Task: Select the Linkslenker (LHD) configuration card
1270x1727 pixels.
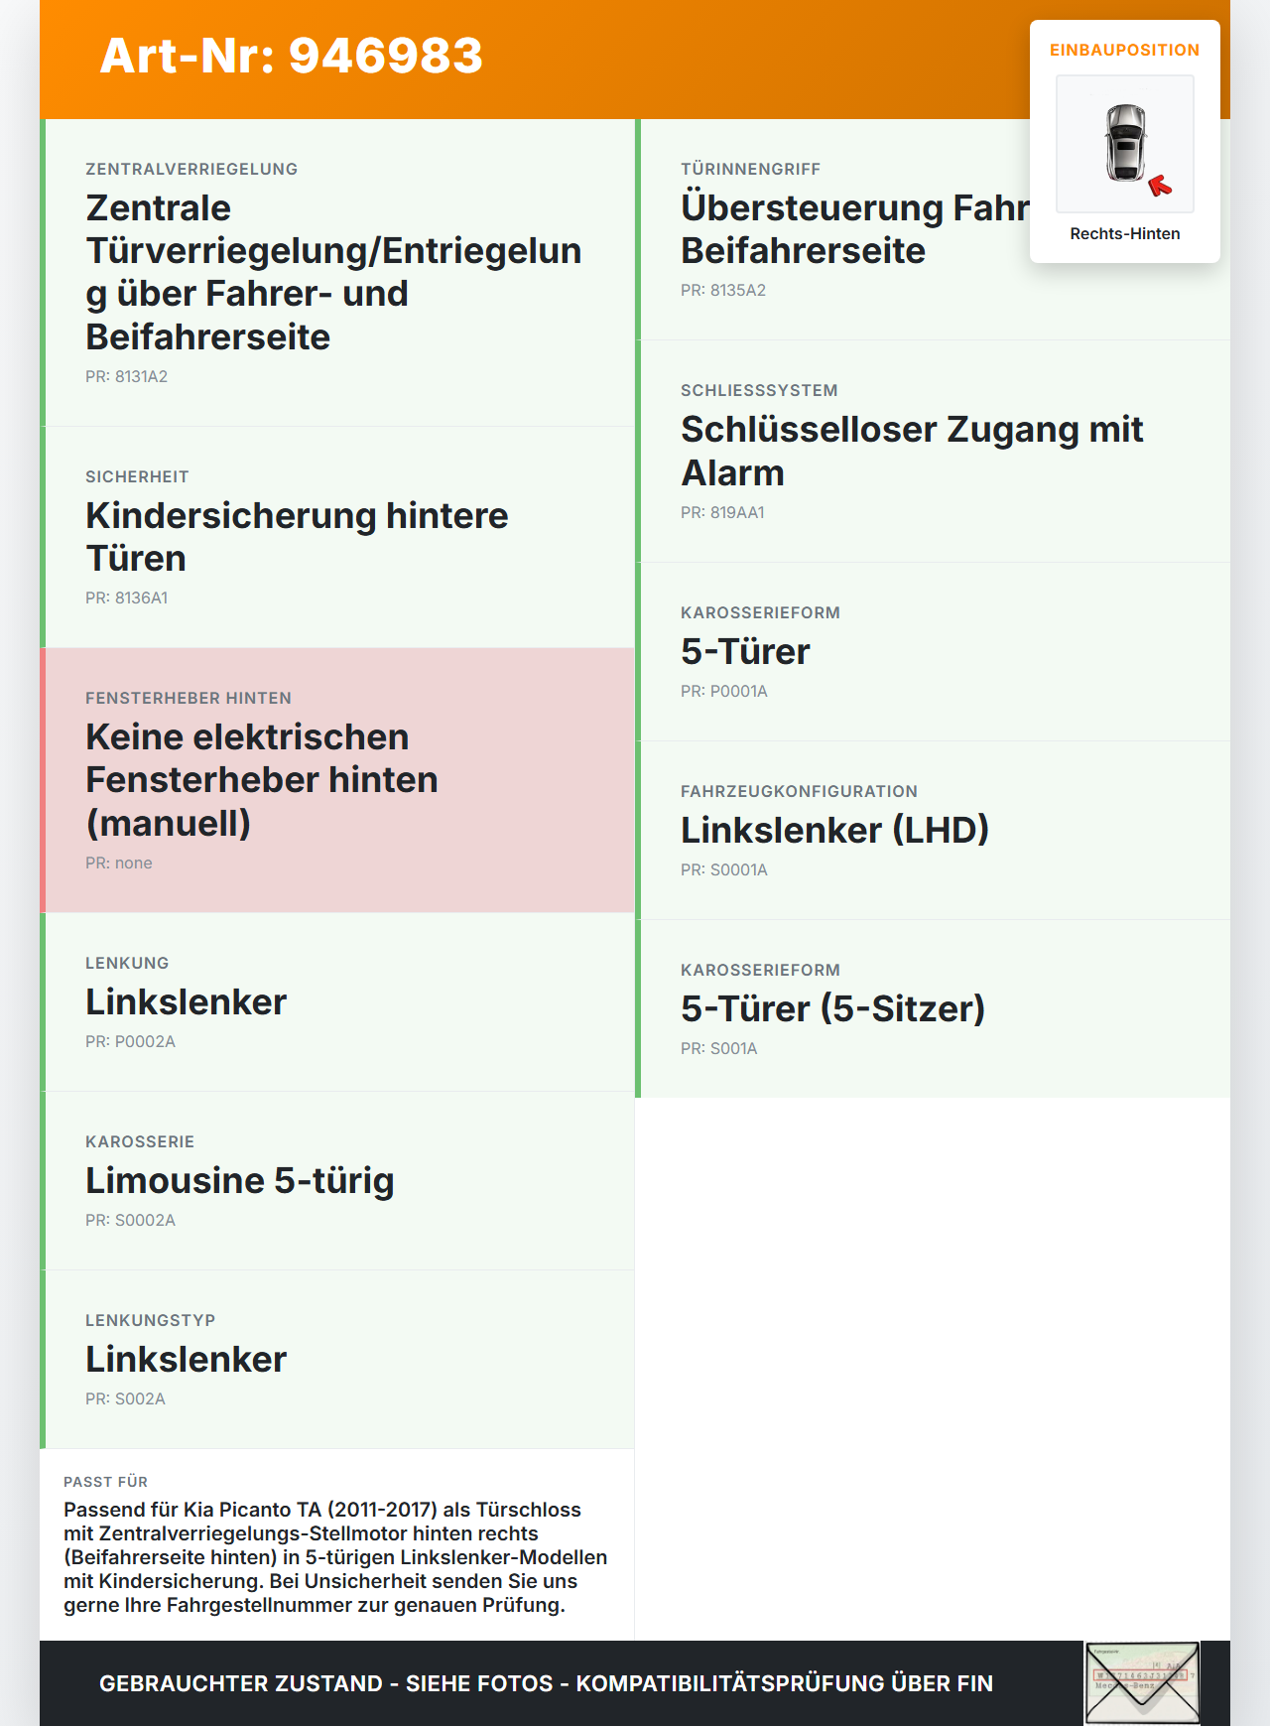Action: coord(933,831)
